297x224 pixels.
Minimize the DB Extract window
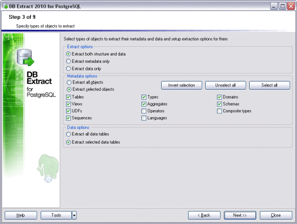point(274,6)
